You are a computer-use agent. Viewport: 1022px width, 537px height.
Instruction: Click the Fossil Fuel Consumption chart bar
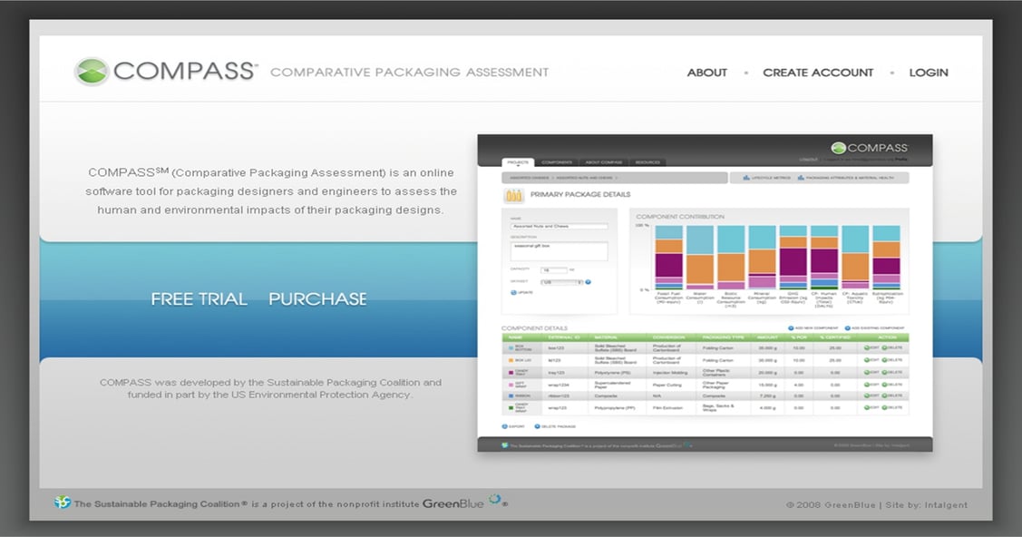tap(668, 257)
